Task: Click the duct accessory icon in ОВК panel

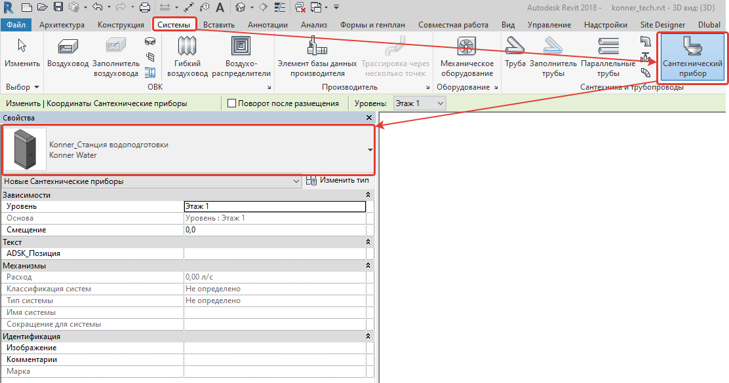Action: 150,57
